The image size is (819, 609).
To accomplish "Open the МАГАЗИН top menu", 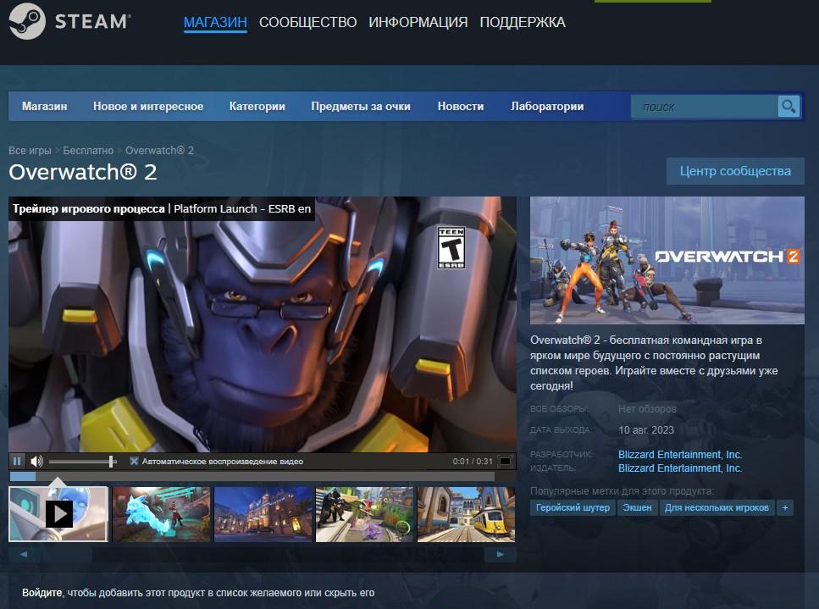I will pyautogui.click(x=215, y=23).
